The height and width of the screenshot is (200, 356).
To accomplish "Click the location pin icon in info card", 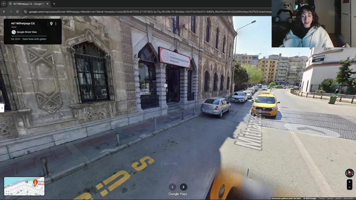I will [51, 24].
